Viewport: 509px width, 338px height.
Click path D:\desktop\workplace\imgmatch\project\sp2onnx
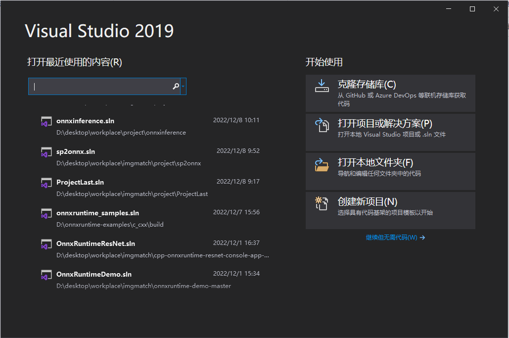point(129,163)
